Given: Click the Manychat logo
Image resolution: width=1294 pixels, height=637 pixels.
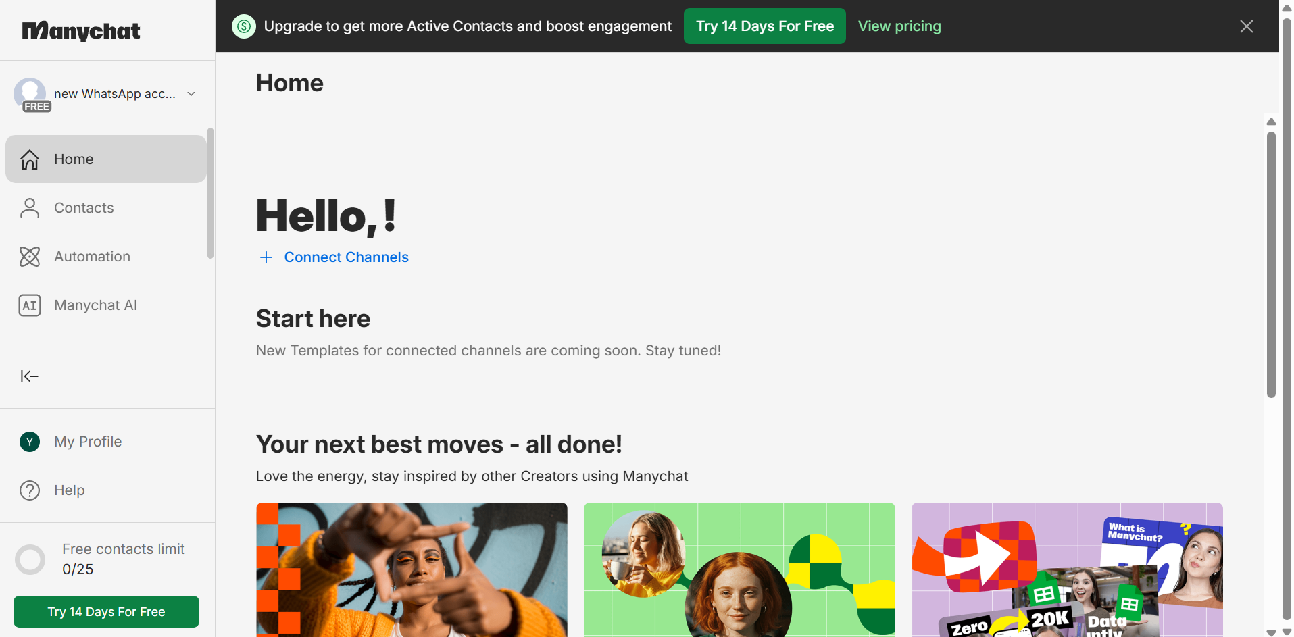Looking at the screenshot, I should [81, 31].
